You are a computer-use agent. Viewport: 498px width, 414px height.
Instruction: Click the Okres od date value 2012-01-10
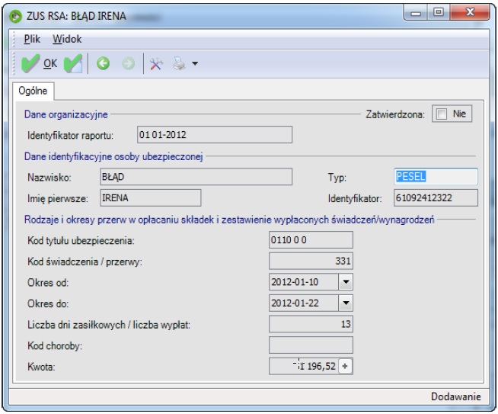tap(295, 282)
